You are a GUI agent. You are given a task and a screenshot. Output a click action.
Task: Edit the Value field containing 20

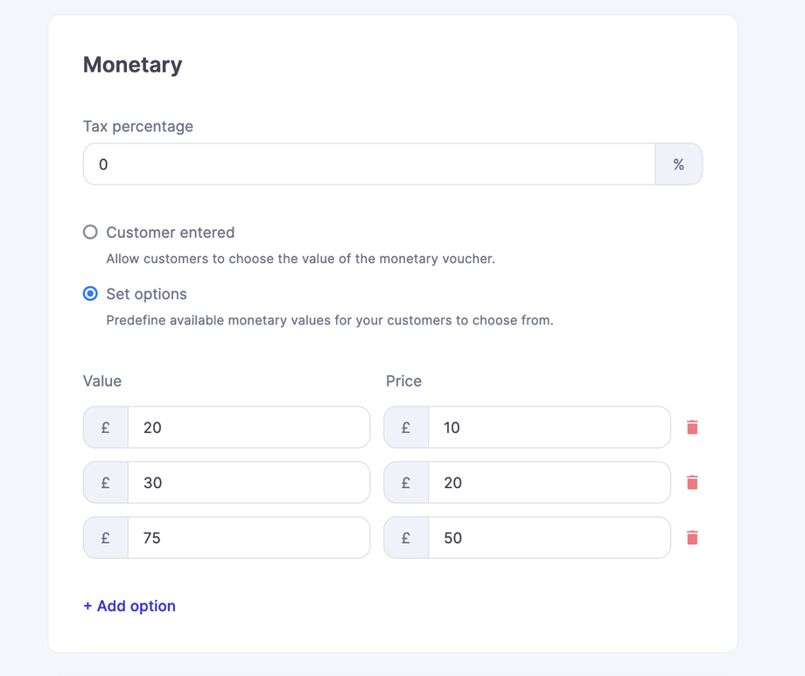click(x=248, y=428)
